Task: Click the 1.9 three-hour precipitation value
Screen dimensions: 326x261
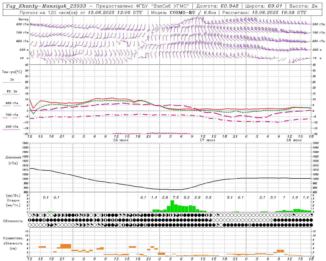Action: pyautogui.click(x=295, y=197)
